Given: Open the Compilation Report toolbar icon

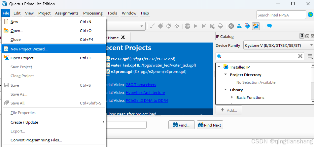Looking at the screenshot, I should [x=220, y=26].
